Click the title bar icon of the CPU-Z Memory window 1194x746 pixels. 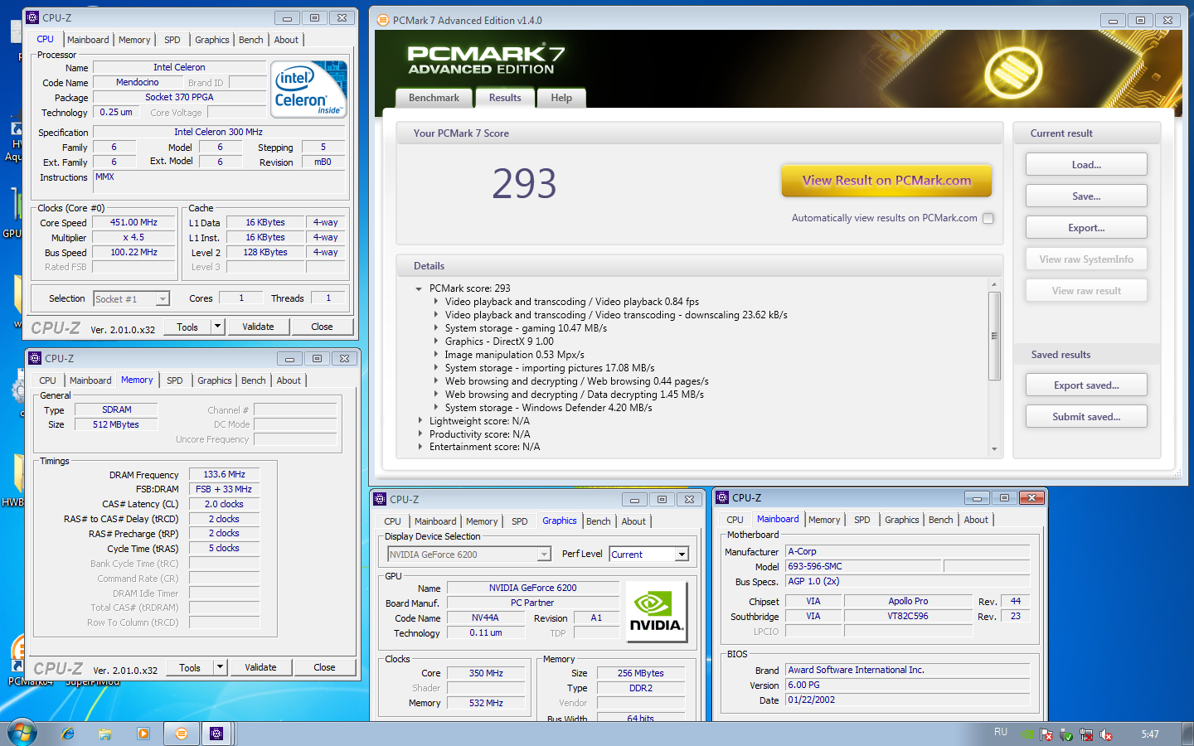point(35,358)
